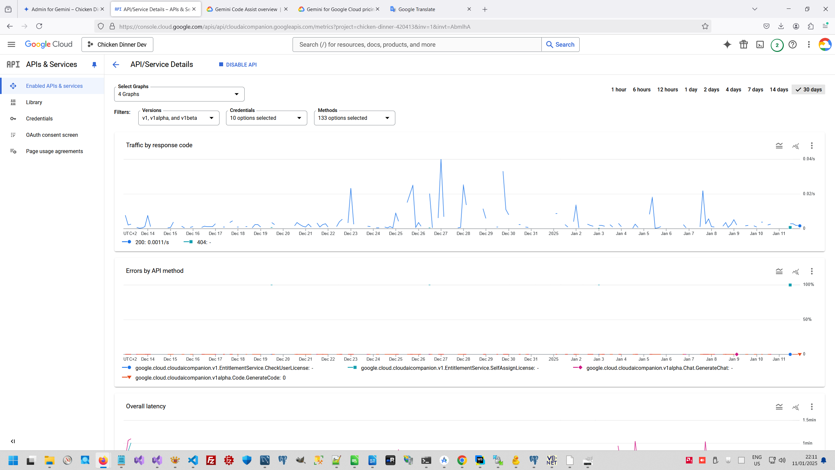This screenshot has width=835, height=470.
Task: Open the Methods filter dropdown
Action: [354, 118]
